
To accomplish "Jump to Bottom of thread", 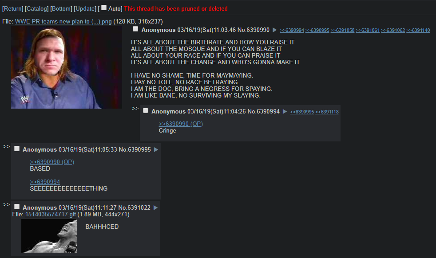I will (61, 8).
